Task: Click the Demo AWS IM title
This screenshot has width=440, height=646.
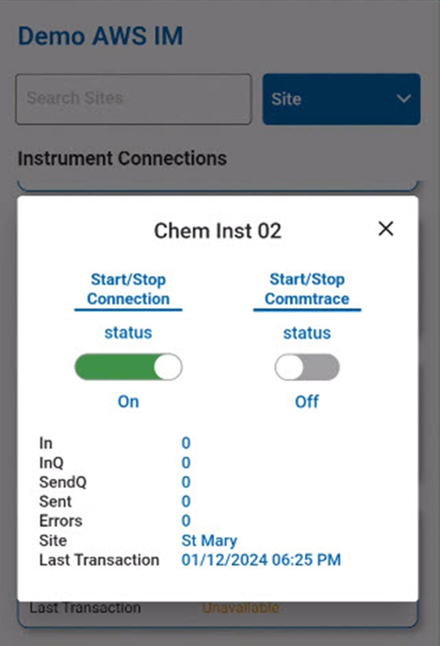Action: [101, 36]
